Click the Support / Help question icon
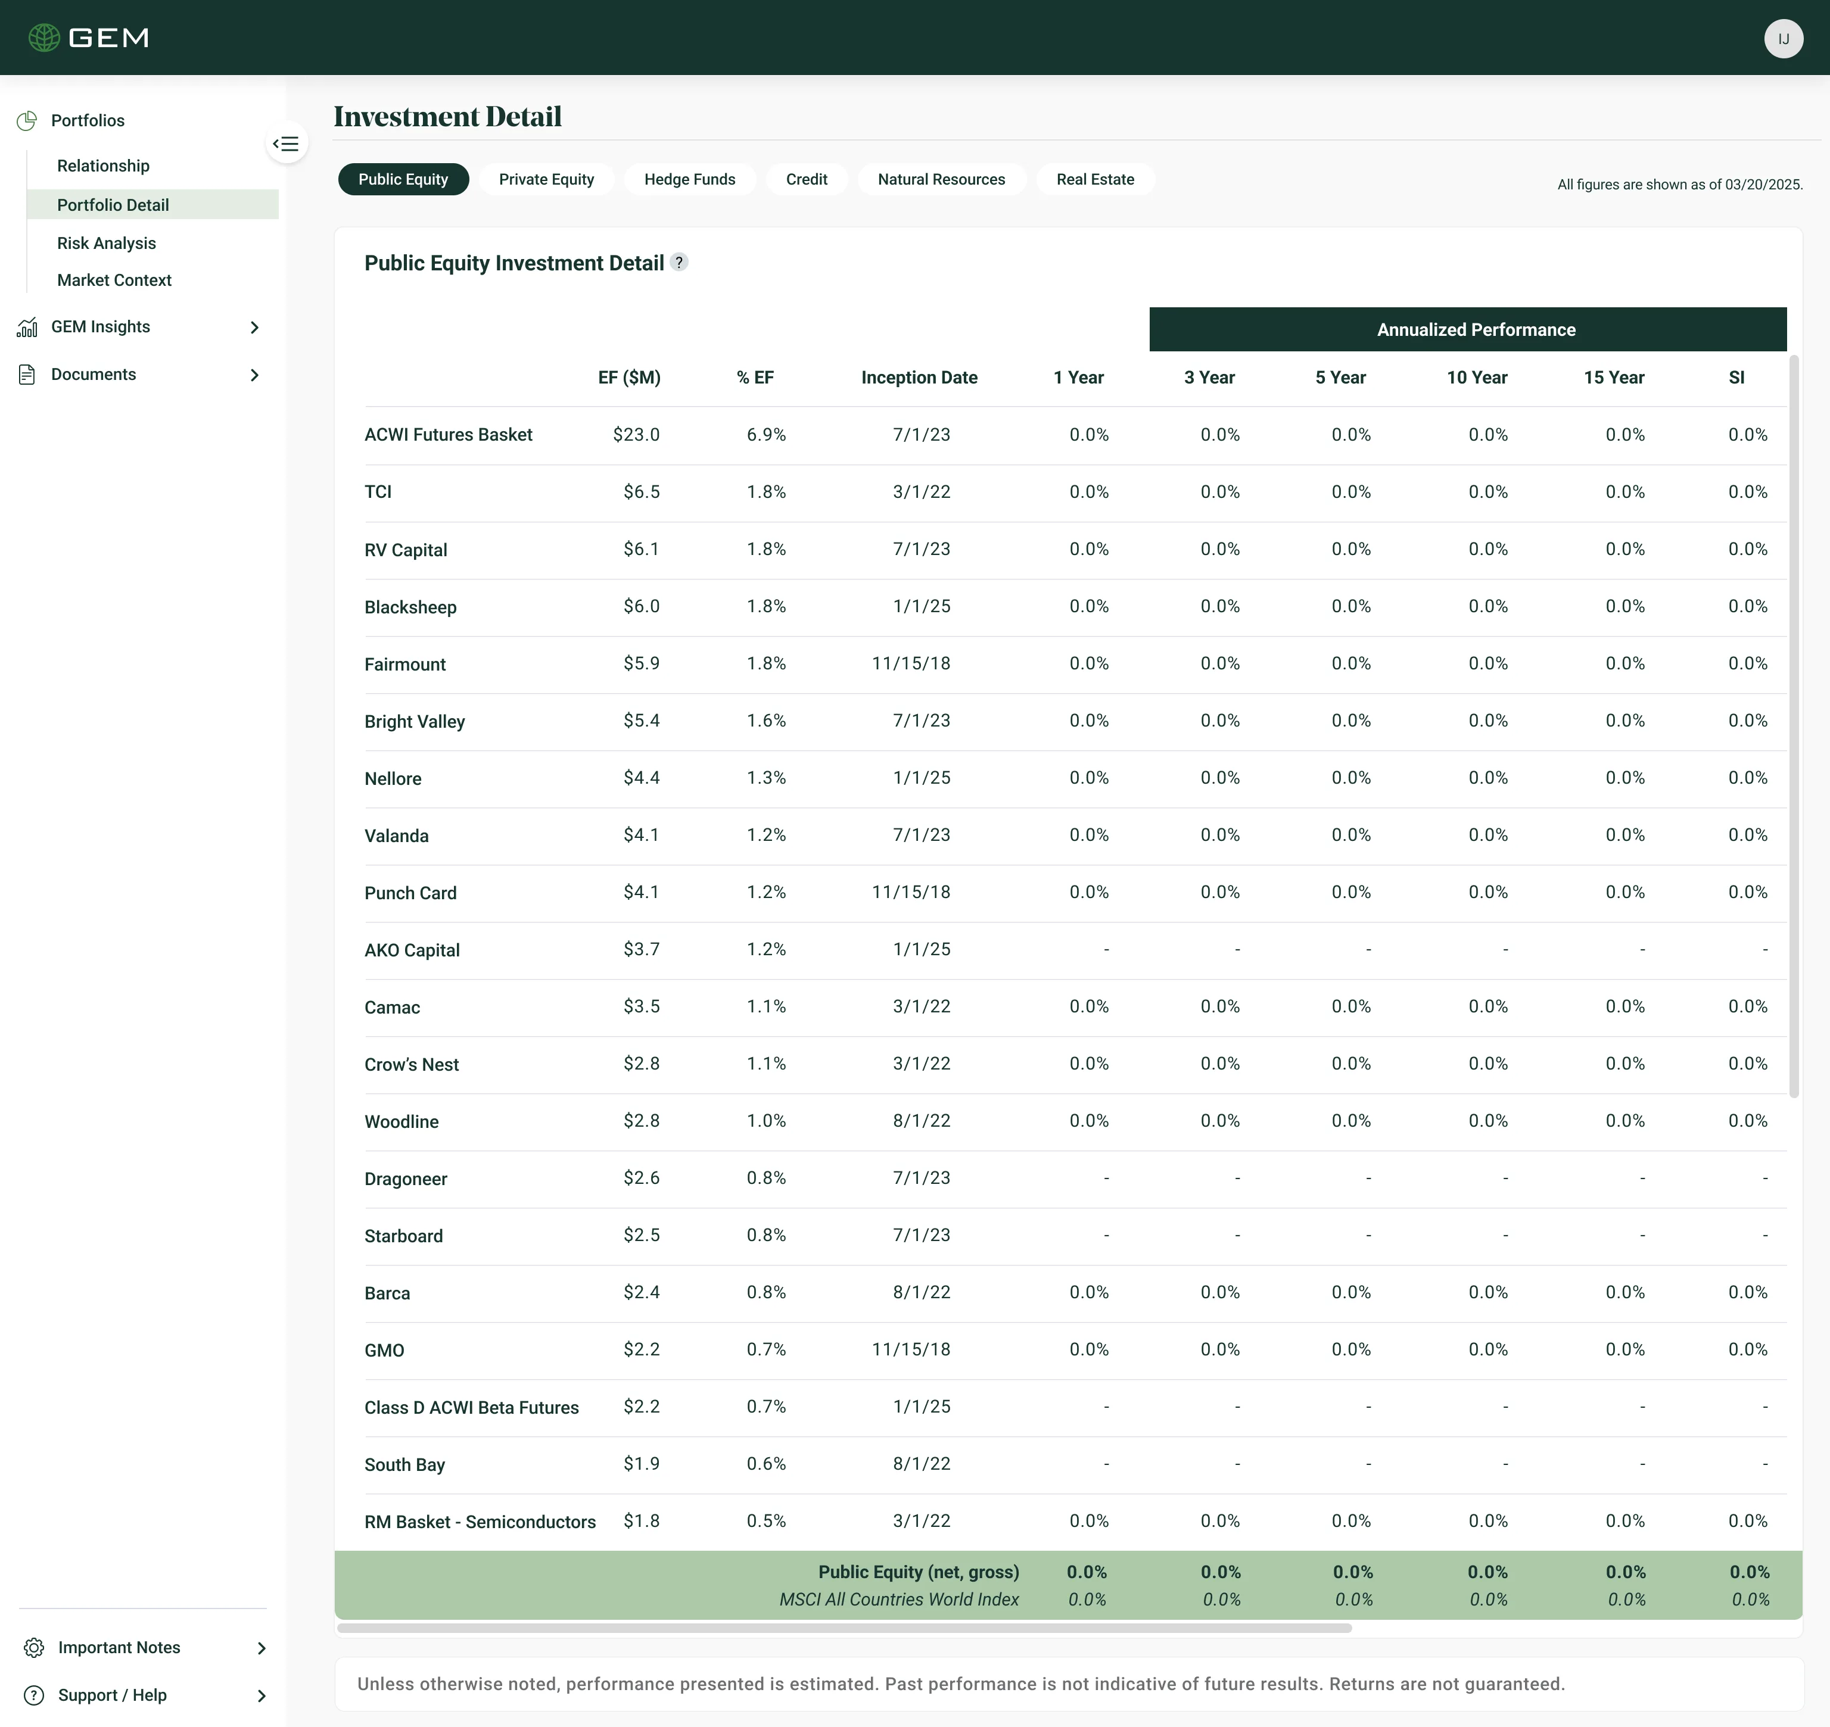This screenshot has width=1830, height=1727. pyautogui.click(x=34, y=1695)
